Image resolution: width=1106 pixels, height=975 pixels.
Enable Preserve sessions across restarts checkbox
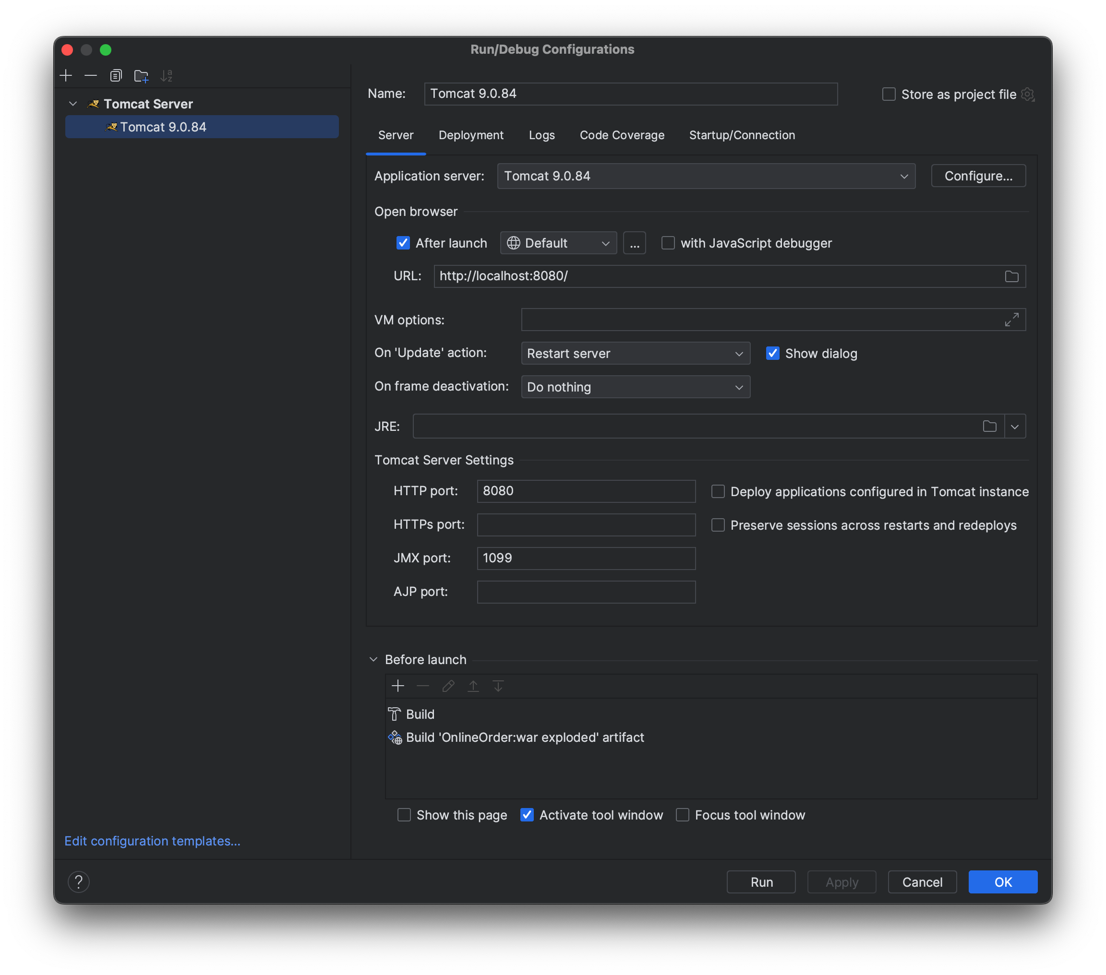716,524
